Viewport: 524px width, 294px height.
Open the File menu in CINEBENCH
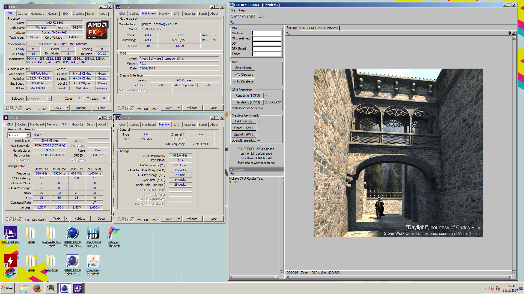233,10
